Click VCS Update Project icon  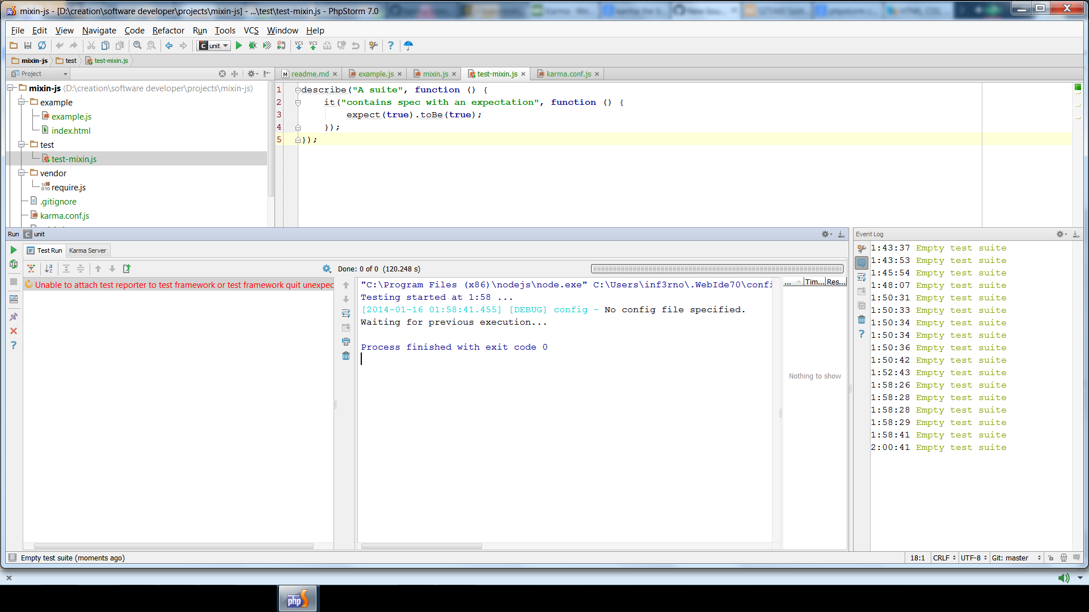click(x=299, y=45)
